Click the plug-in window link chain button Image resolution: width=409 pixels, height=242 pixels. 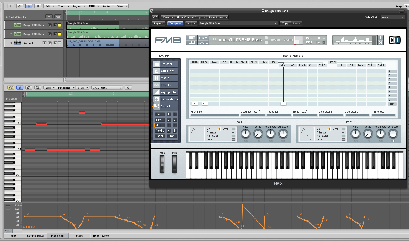[155, 17]
